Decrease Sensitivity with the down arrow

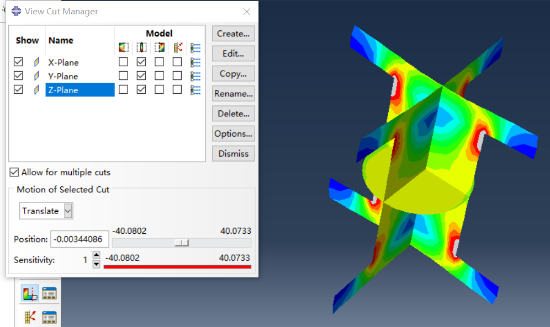tap(96, 264)
